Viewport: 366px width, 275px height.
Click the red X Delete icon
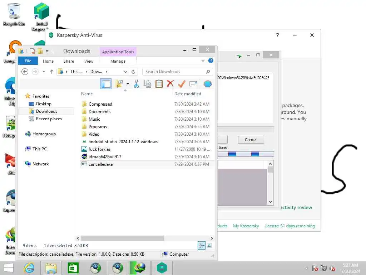[170, 84]
